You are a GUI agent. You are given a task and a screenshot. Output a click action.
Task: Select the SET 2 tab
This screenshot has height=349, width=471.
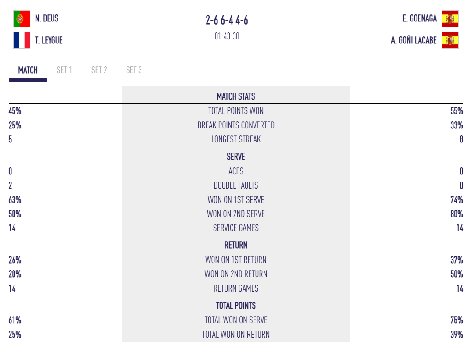point(99,70)
